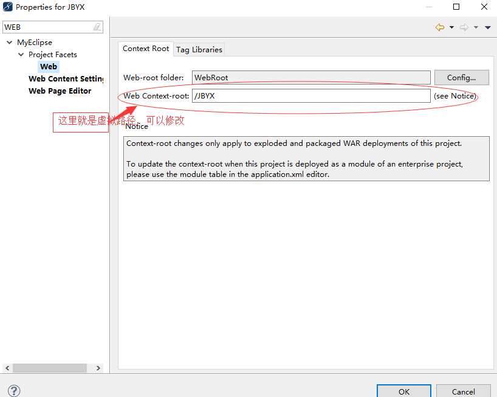Viewport: 497px width, 397px height.
Task: Select the MyEclipse tree item
Action: point(35,42)
